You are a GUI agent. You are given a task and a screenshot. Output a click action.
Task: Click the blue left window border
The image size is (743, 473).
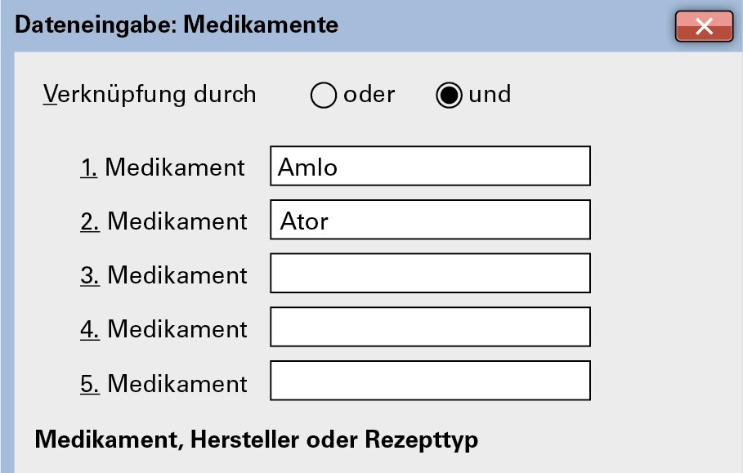(7, 261)
